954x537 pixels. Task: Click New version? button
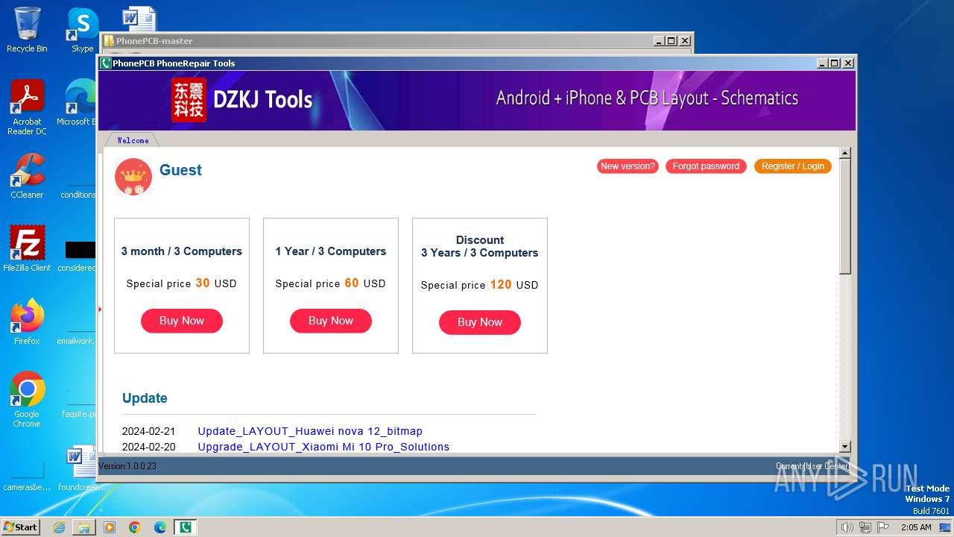pos(628,166)
